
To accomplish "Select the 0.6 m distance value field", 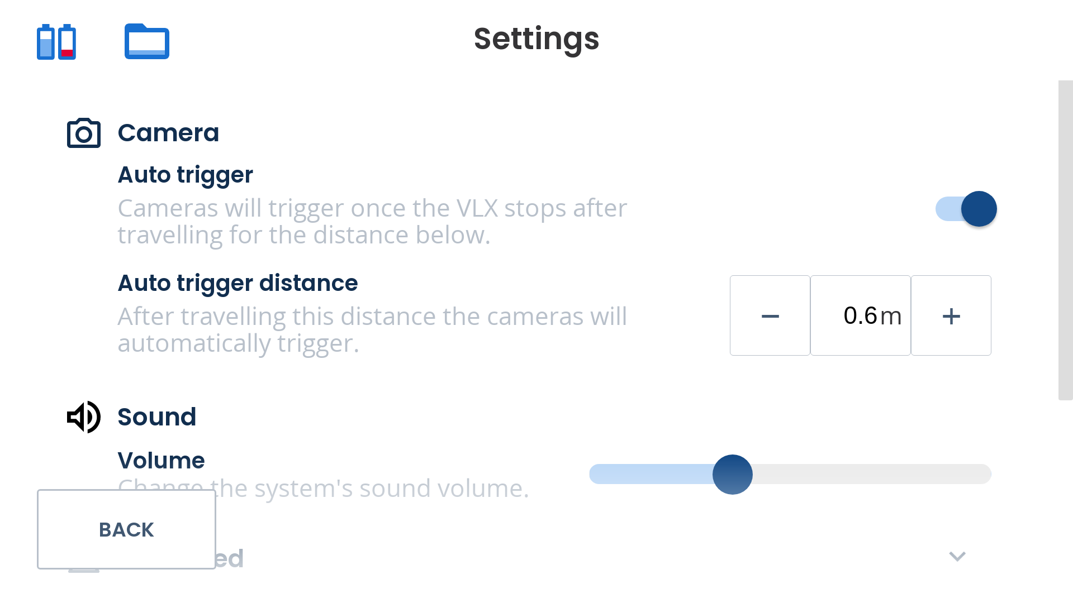I will point(861,315).
